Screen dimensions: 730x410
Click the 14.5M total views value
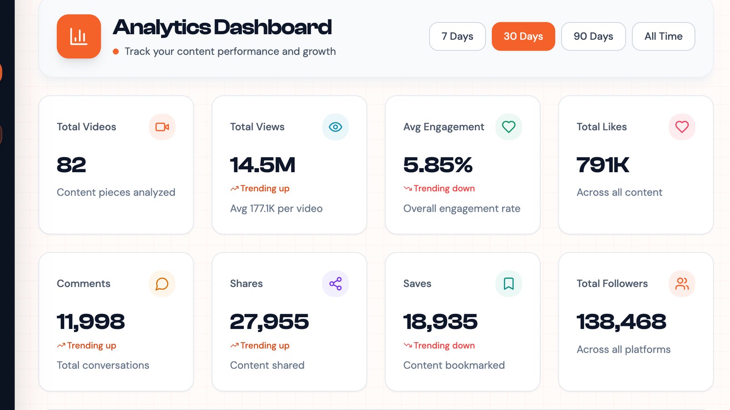coord(262,165)
